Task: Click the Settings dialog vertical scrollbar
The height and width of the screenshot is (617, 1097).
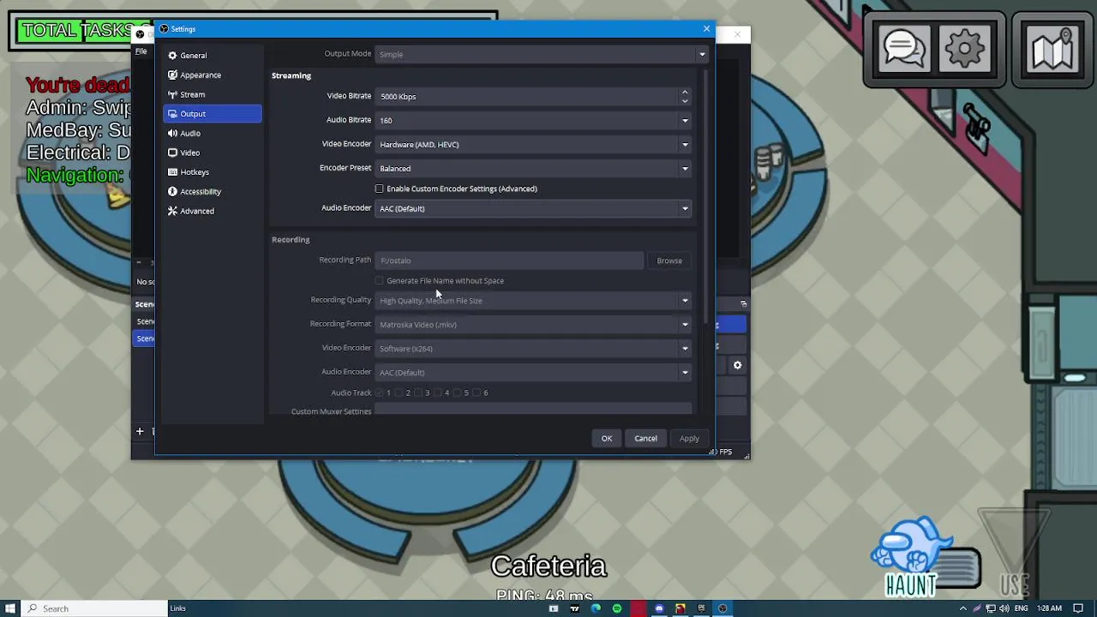Action: (x=705, y=197)
